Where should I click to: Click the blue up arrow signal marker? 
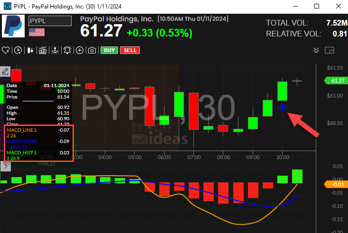tap(282, 108)
